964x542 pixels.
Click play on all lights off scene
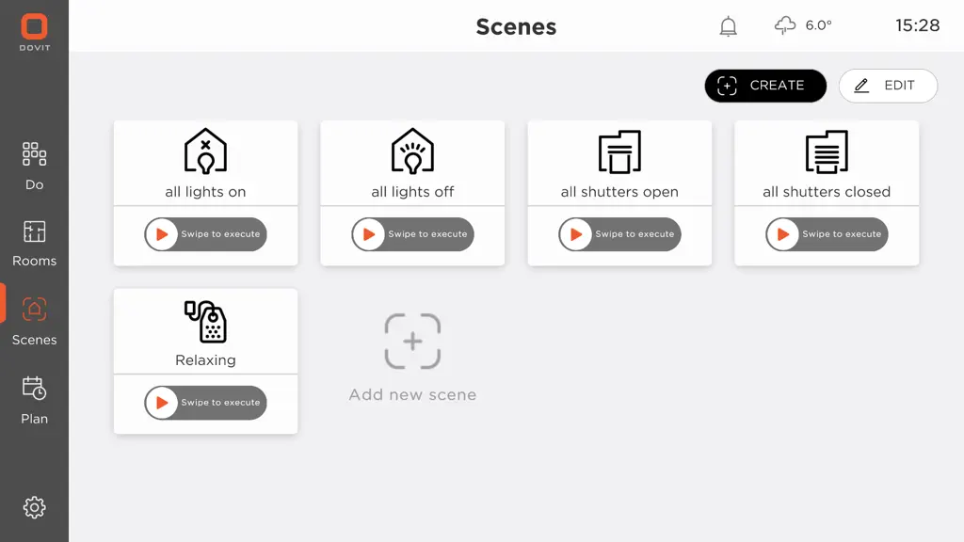point(369,234)
